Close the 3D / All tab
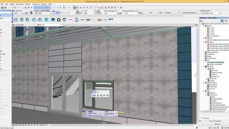This screenshot has width=229, height=129. point(61,25)
